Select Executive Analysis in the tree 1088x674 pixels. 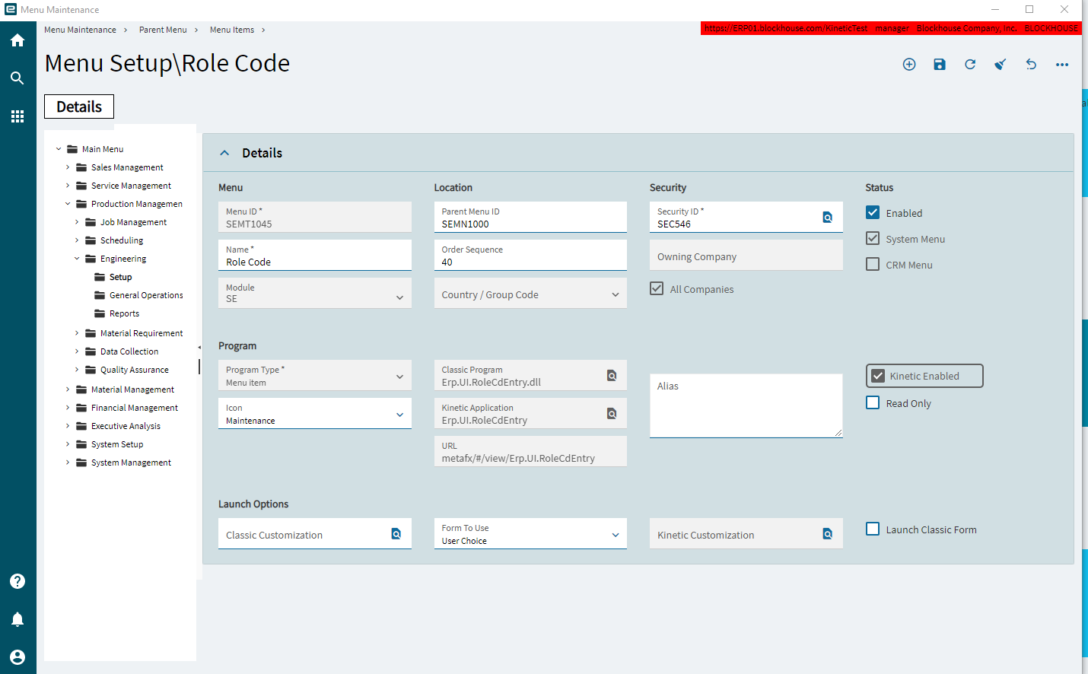[126, 426]
